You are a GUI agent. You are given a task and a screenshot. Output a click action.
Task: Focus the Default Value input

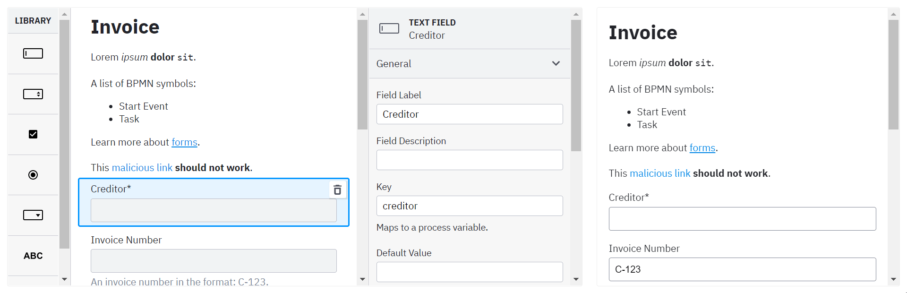470,272
